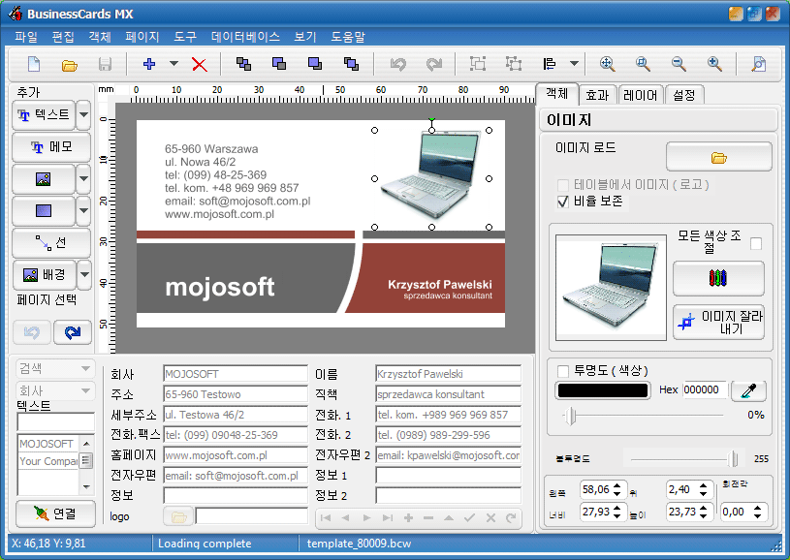Click the blue plus add-object icon

point(149,64)
